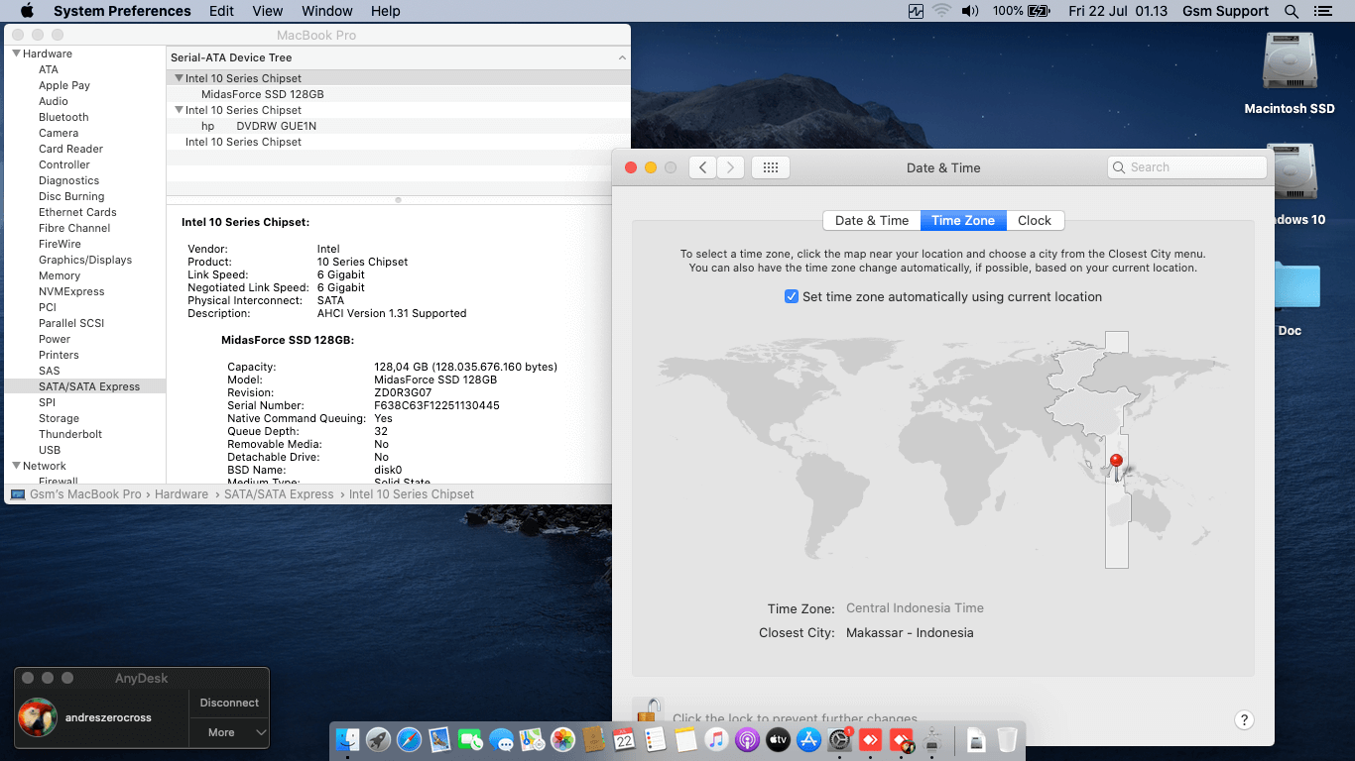The width and height of the screenshot is (1355, 761).
Task: Click the help question mark button
Action: coord(1244,720)
